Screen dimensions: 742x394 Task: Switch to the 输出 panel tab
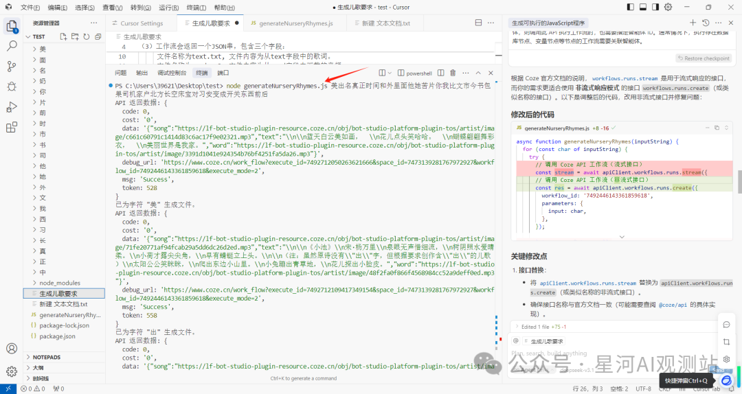(x=142, y=73)
